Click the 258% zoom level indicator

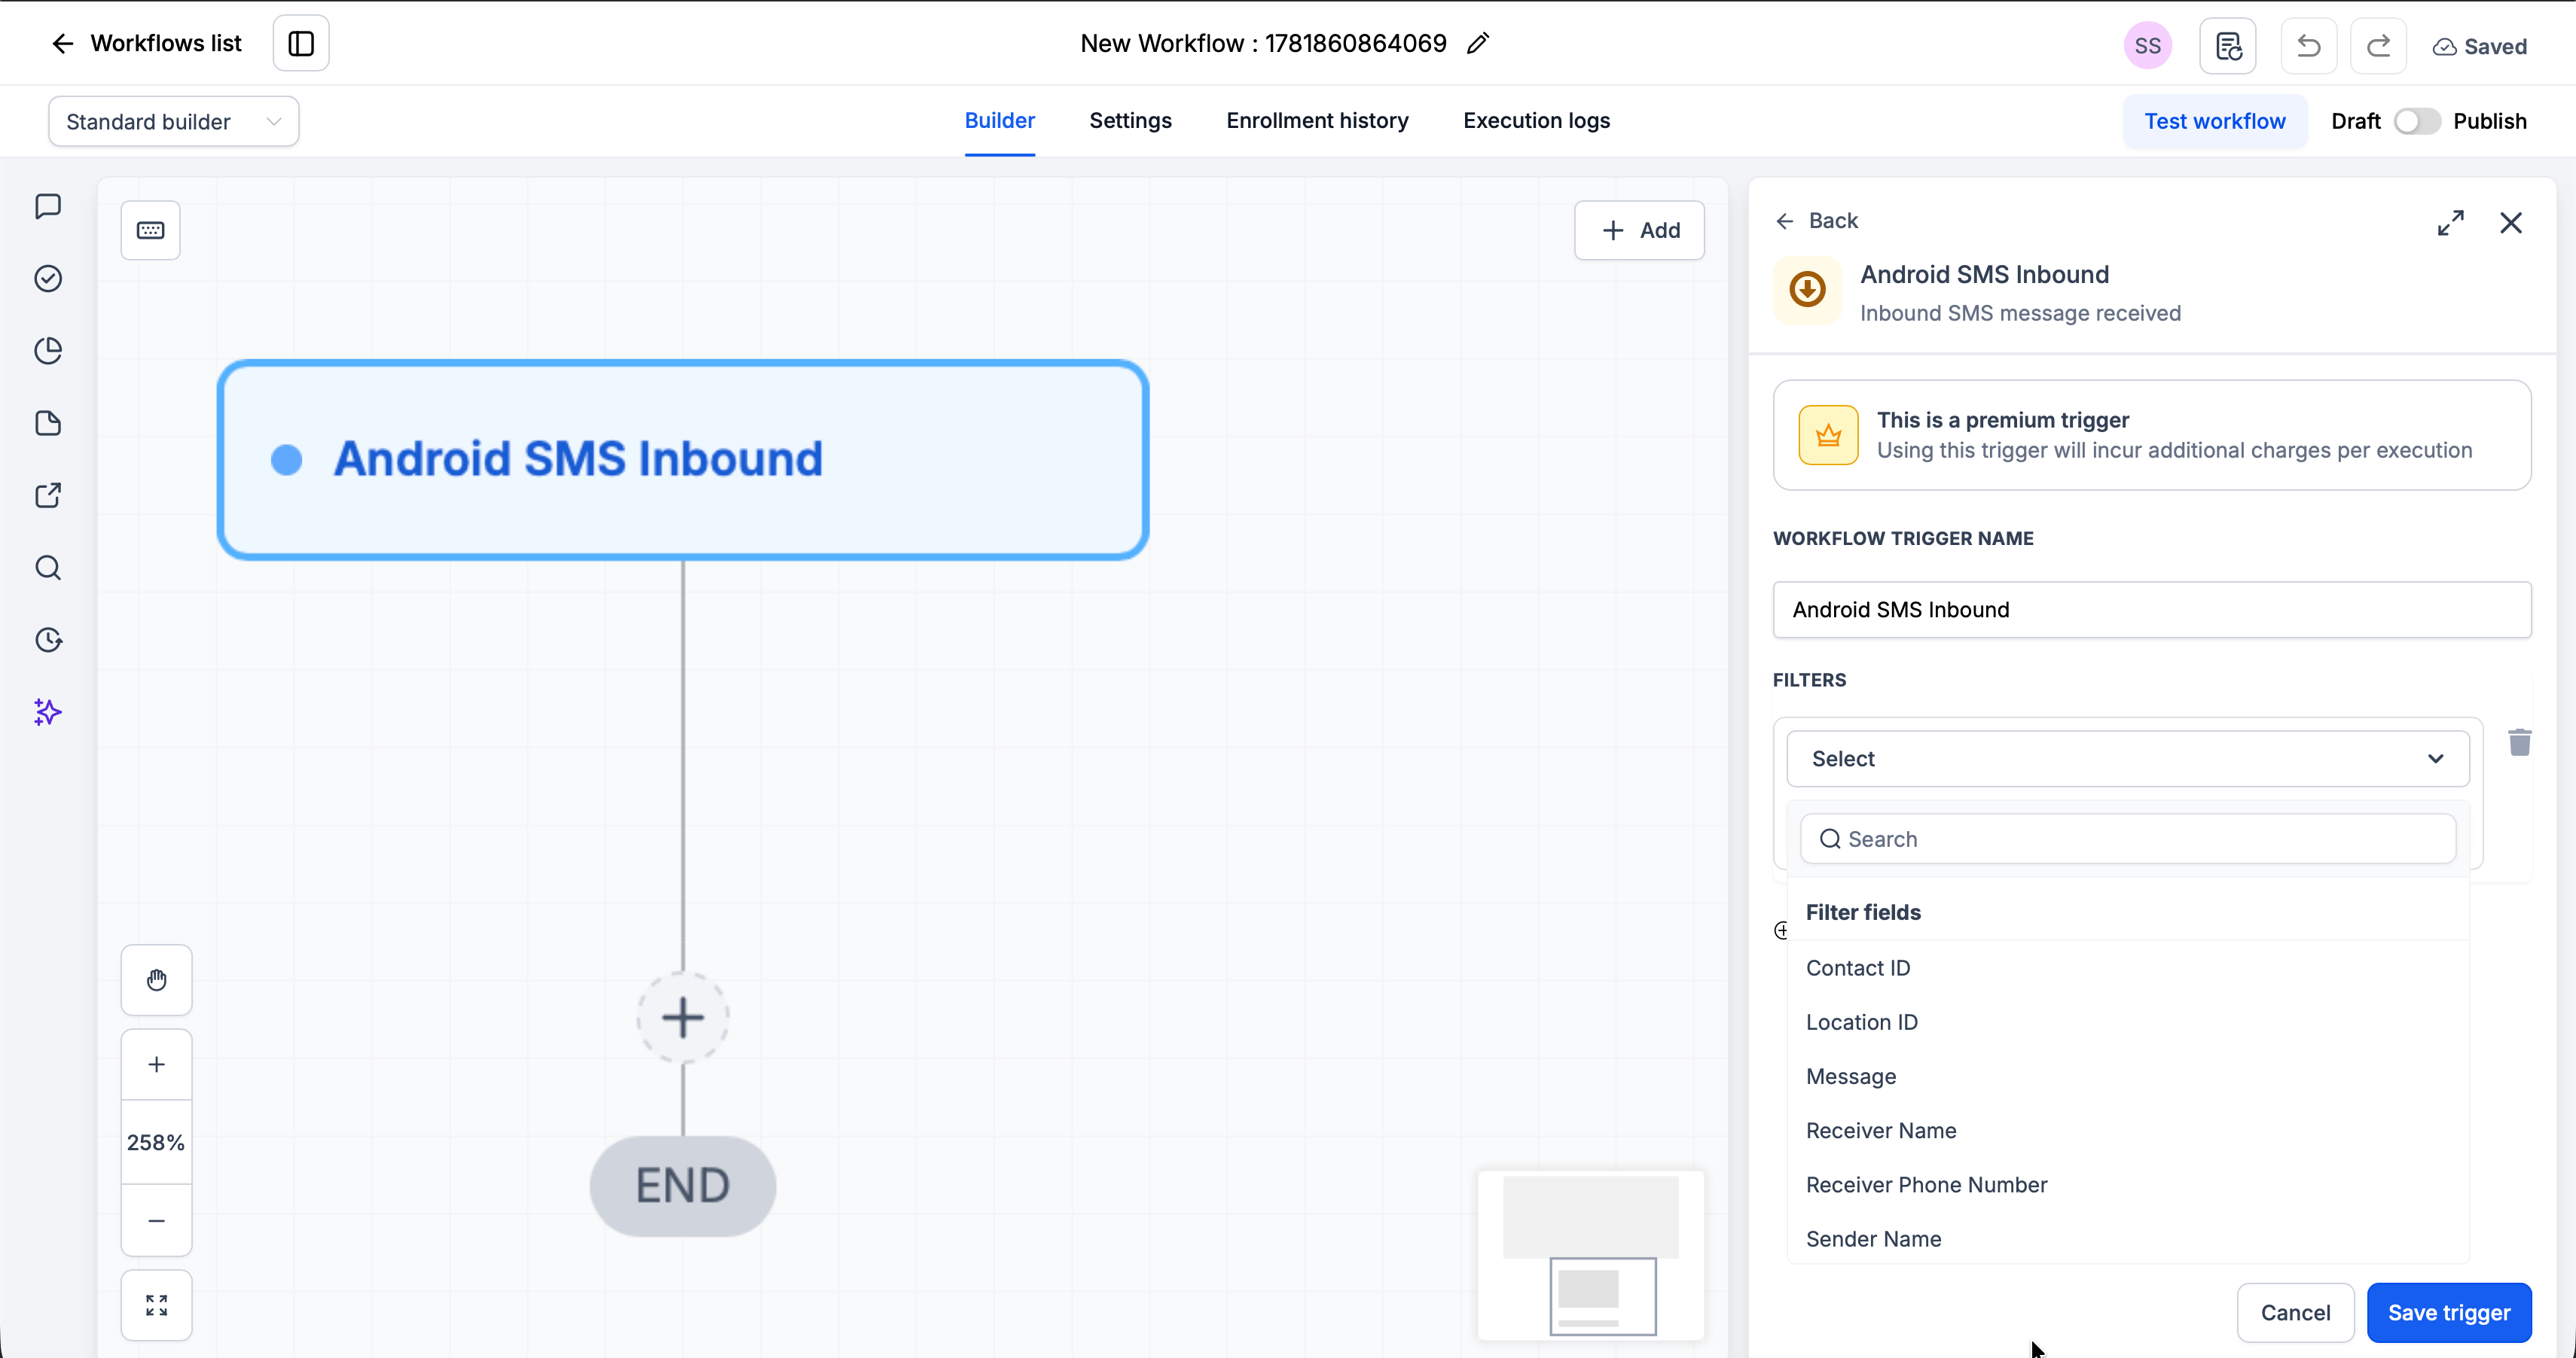point(157,1142)
